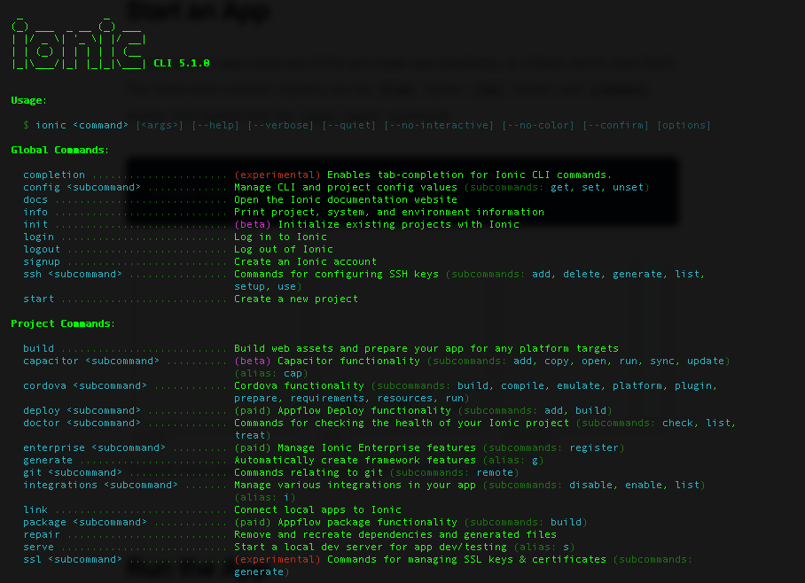Select the completion command name

(54, 175)
